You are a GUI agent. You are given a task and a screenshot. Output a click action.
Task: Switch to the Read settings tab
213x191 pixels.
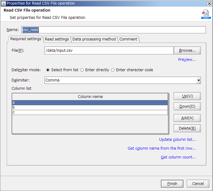pos(57,39)
